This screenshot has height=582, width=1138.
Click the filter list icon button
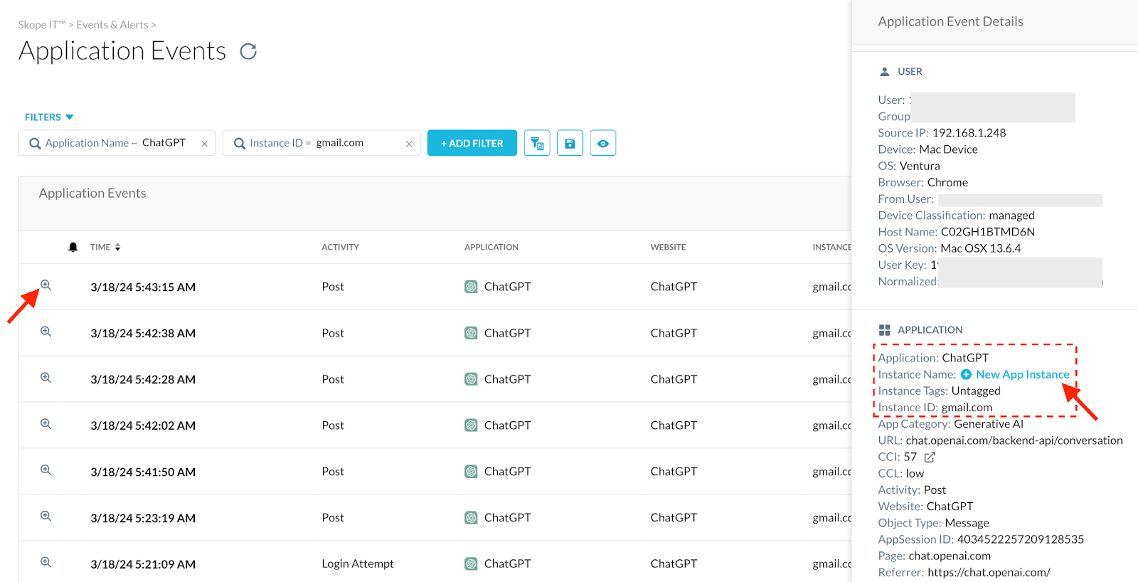point(537,143)
